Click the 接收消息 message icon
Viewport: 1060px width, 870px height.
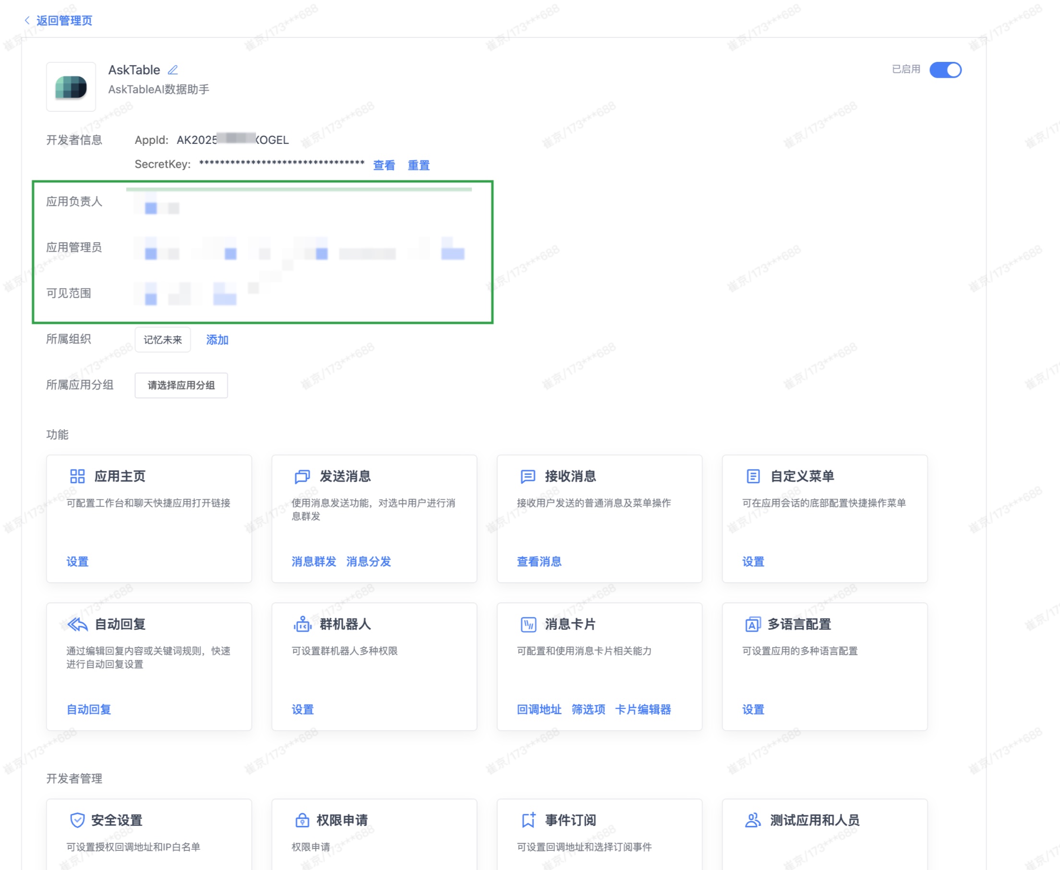[528, 476]
